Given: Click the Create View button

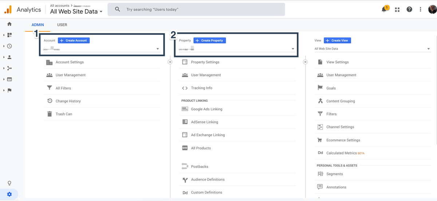Looking at the screenshot, I should click(x=337, y=40).
